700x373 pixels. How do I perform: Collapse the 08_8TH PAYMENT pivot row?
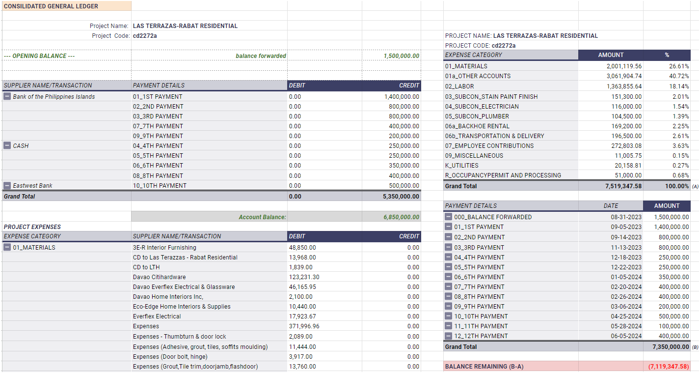click(x=449, y=296)
